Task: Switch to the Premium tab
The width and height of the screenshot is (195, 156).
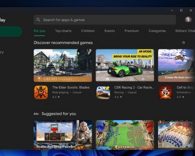Action: [131, 31]
